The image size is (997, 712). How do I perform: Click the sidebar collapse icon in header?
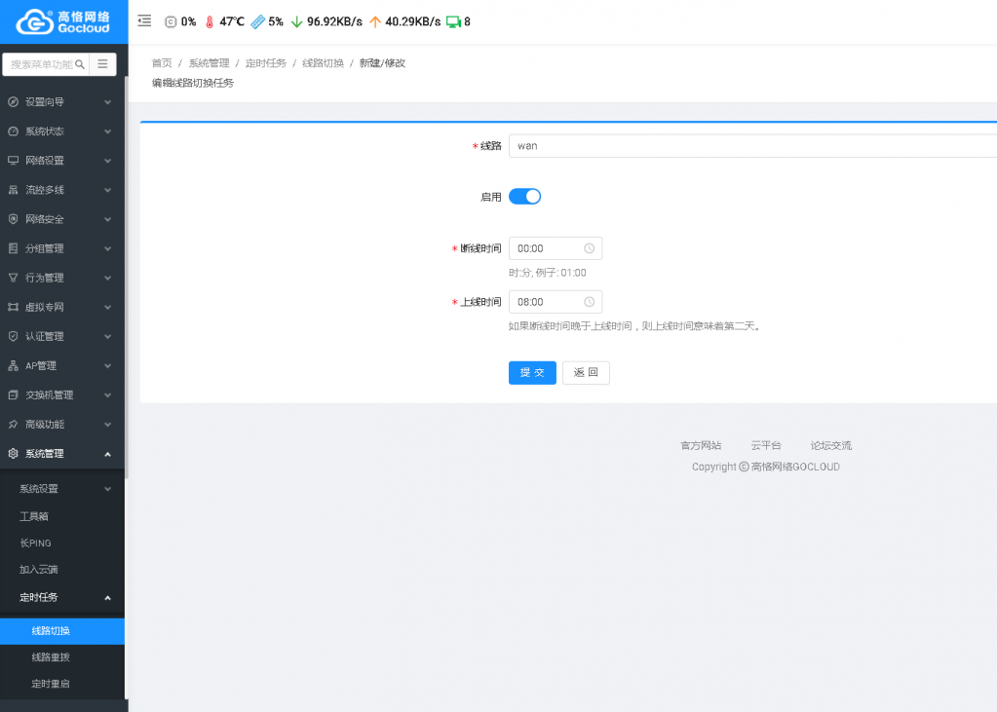(x=144, y=20)
